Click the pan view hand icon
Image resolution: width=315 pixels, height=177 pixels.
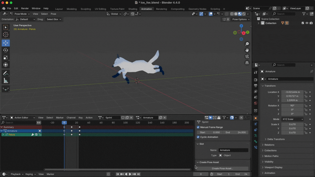[247, 50]
